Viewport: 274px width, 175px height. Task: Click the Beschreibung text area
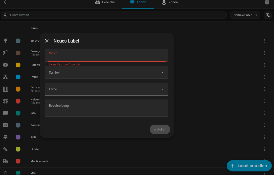(x=106, y=108)
